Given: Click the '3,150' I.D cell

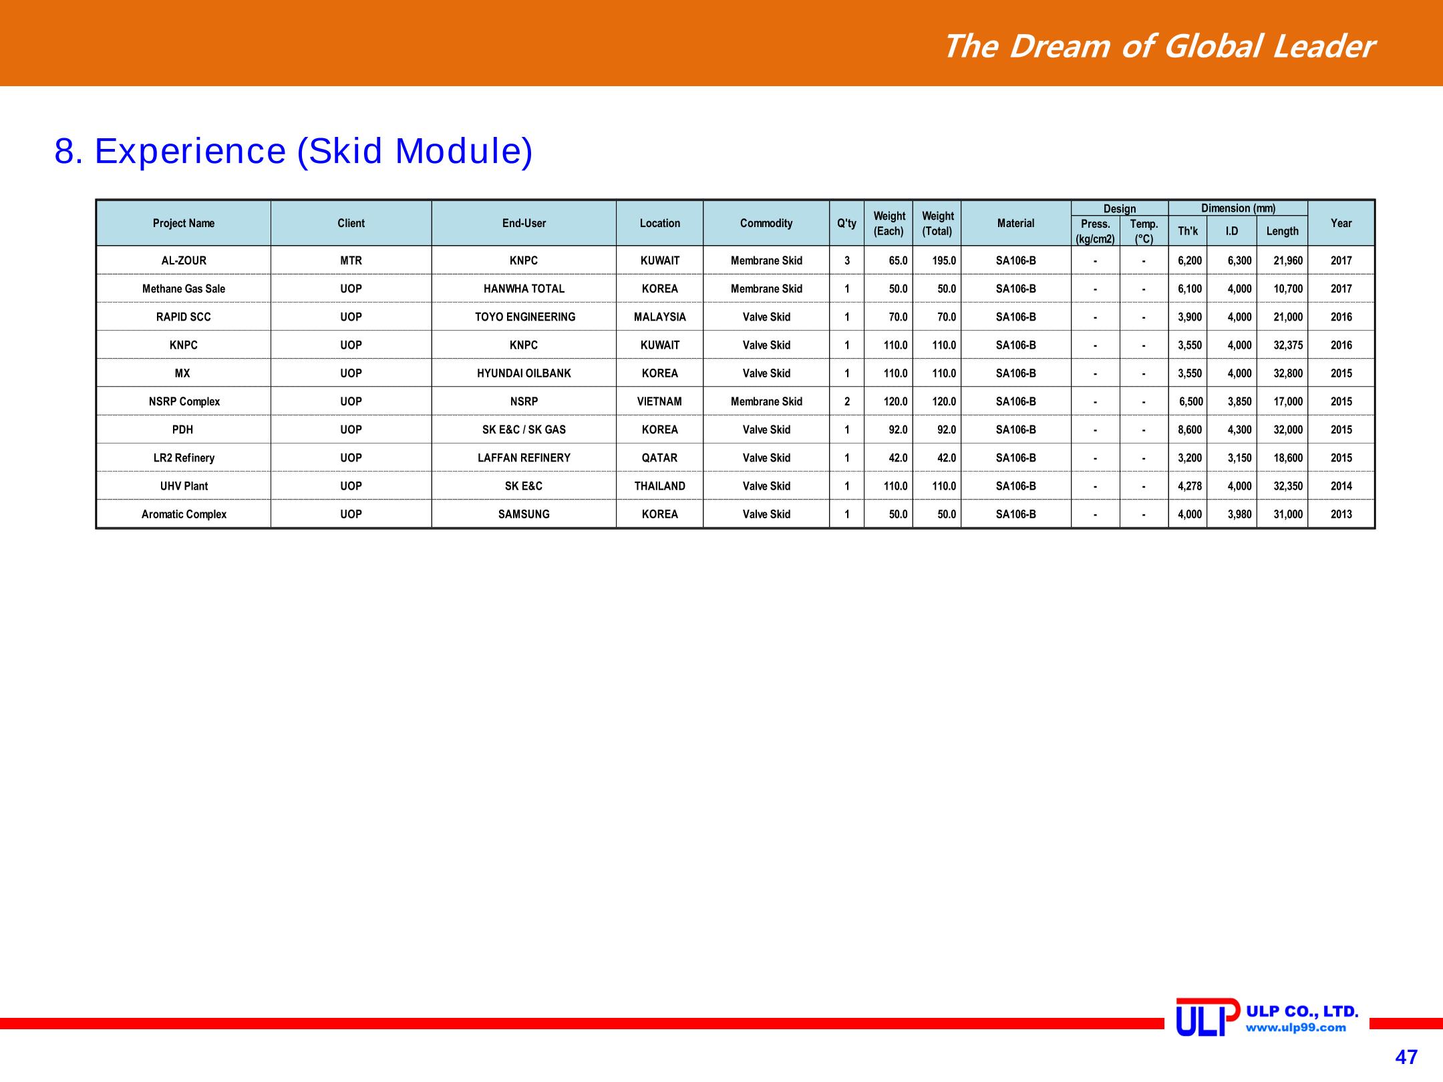Looking at the screenshot, I should tap(1231, 458).
